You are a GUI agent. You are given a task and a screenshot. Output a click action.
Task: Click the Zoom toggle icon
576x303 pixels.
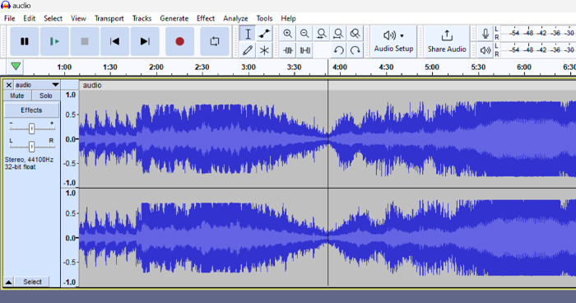[x=355, y=34]
